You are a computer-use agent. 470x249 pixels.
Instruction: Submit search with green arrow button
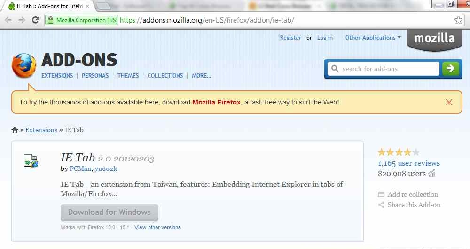[x=451, y=69]
